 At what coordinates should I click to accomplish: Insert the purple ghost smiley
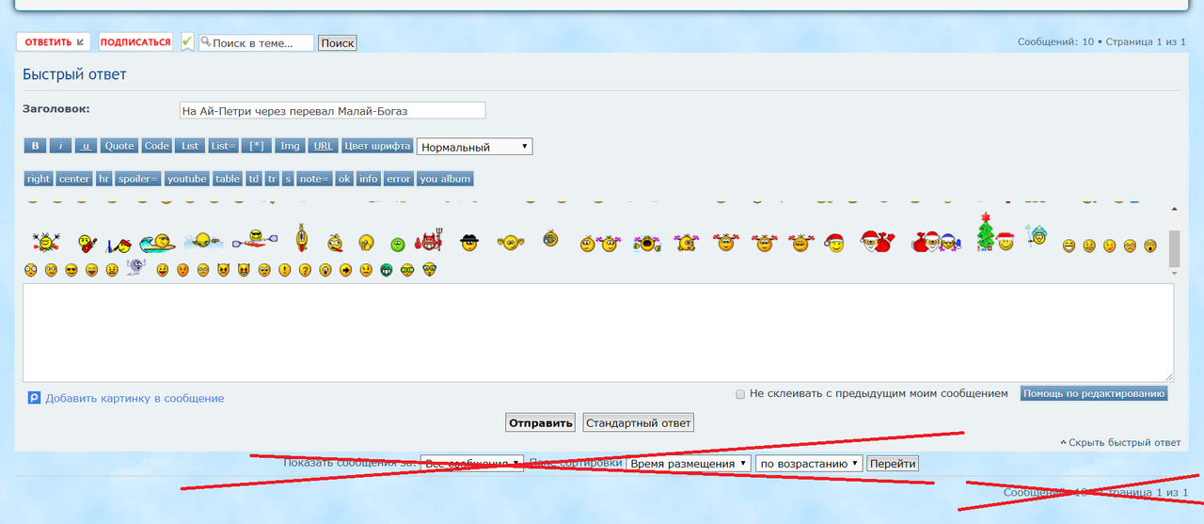136,268
